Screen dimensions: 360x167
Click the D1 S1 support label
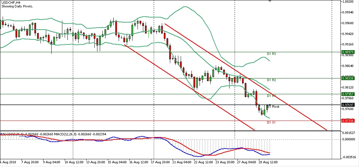click(271, 123)
